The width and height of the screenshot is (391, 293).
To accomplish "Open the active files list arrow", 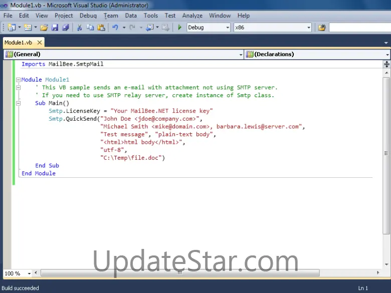I will [386, 43].
